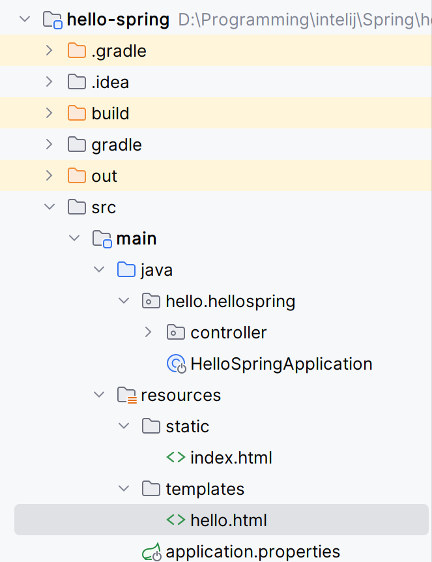Click the controller package icon
The image size is (432, 562).
176,333
